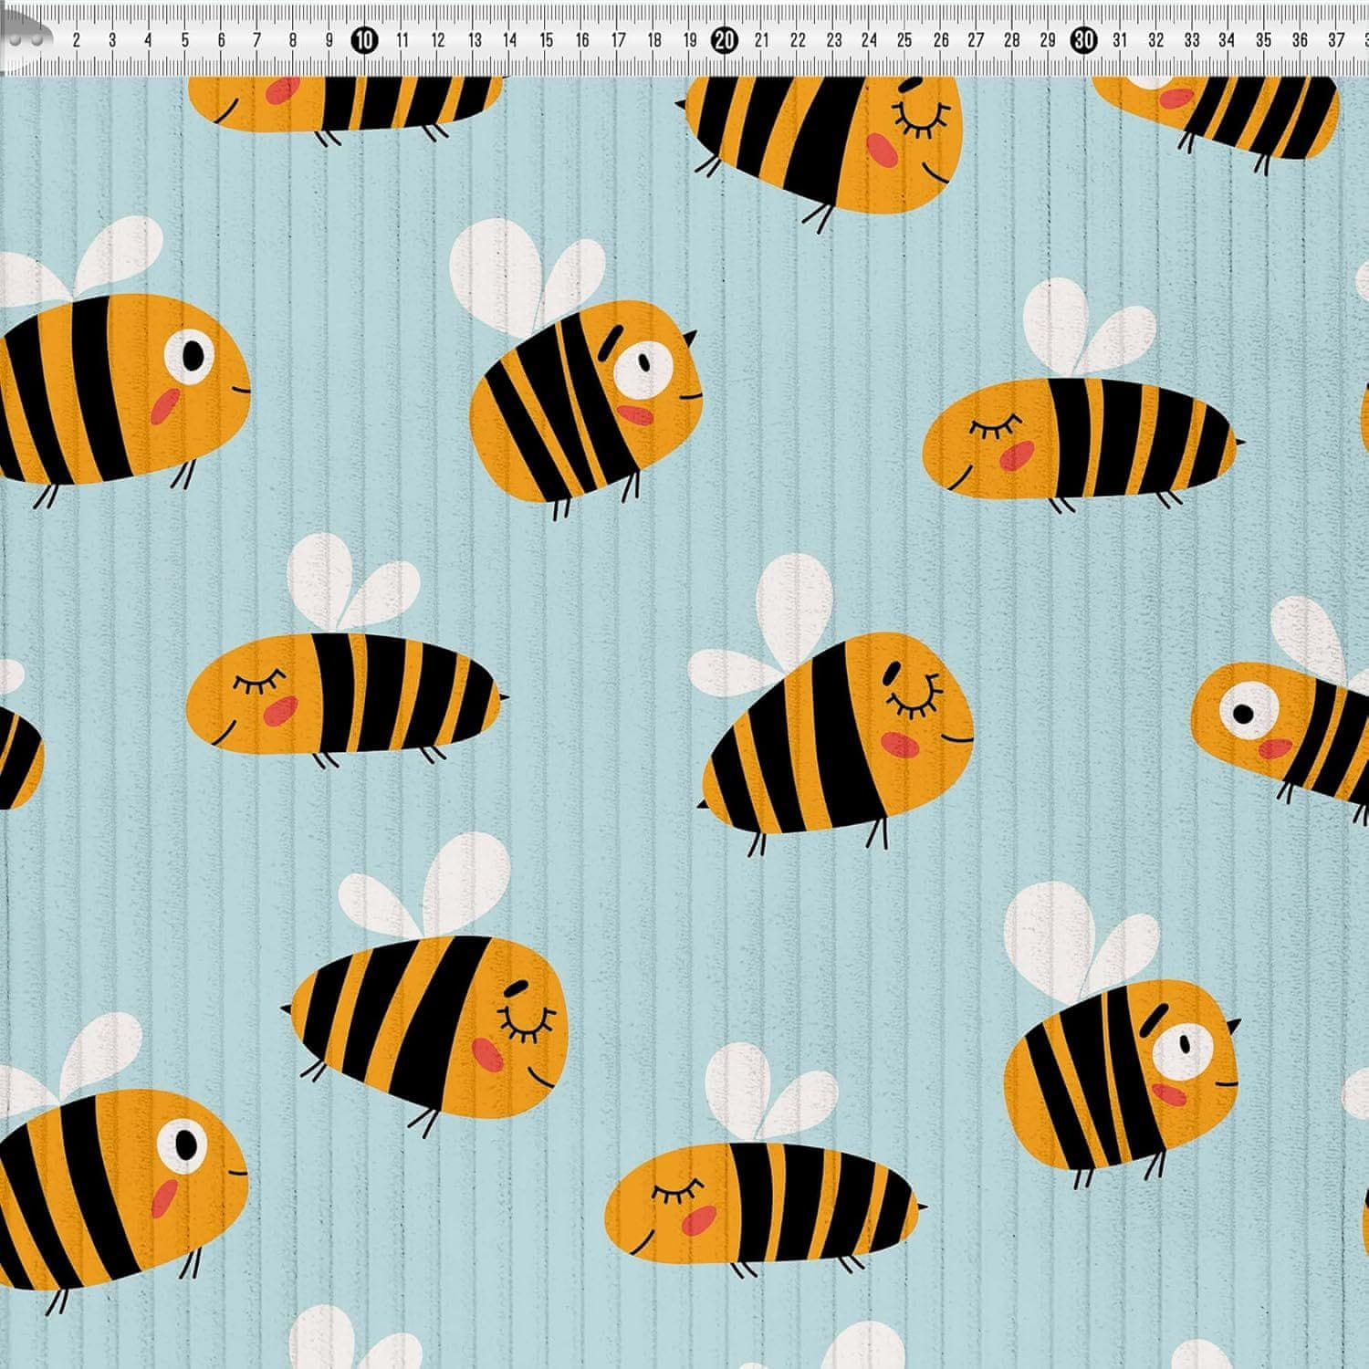The width and height of the screenshot is (1369, 1369).
Task: Click the number 2 on the ruler
Action: click(x=76, y=40)
